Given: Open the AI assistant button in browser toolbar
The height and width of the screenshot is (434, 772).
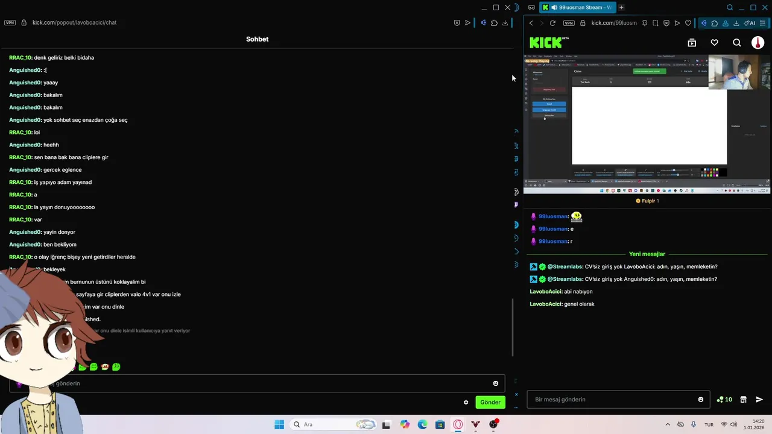Looking at the screenshot, I should [750, 23].
